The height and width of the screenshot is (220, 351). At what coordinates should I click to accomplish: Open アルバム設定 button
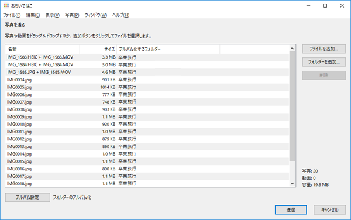tap(27, 197)
